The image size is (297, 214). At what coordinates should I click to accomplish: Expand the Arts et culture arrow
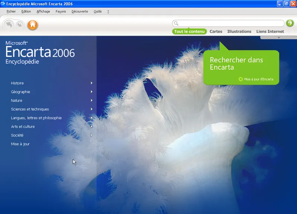coord(91,126)
